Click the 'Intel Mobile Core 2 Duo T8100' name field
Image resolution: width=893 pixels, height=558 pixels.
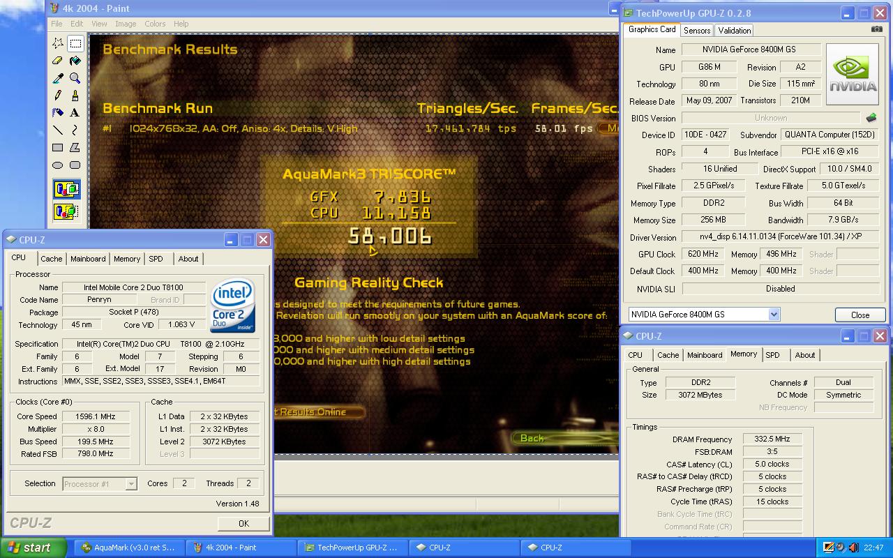[x=133, y=287]
